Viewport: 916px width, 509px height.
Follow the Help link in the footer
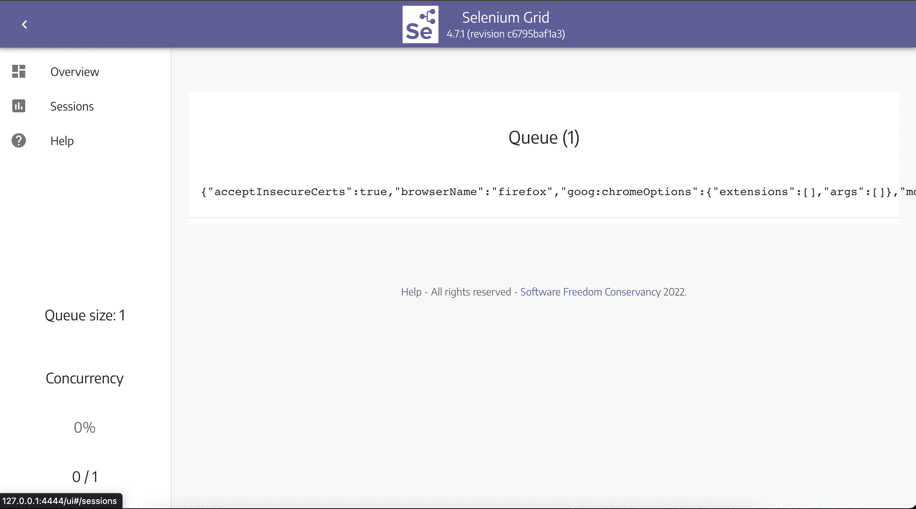[x=411, y=292]
